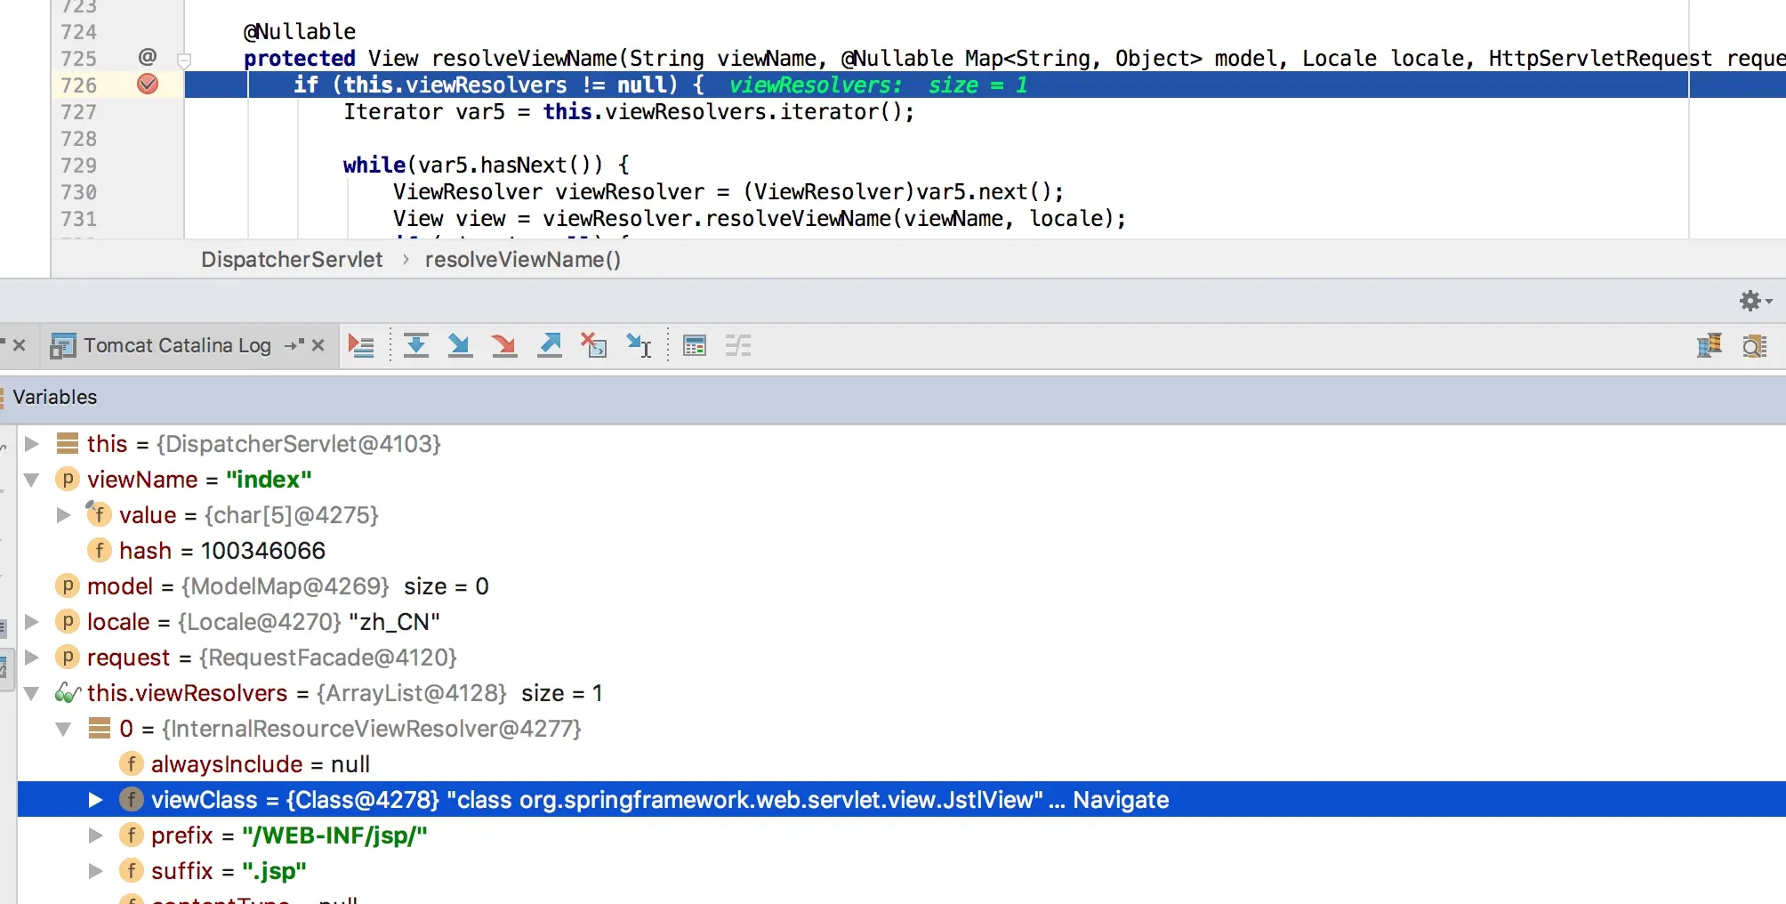Expand the locale variable node
Image resolution: width=1786 pixels, height=904 pixels.
coord(32,621)
